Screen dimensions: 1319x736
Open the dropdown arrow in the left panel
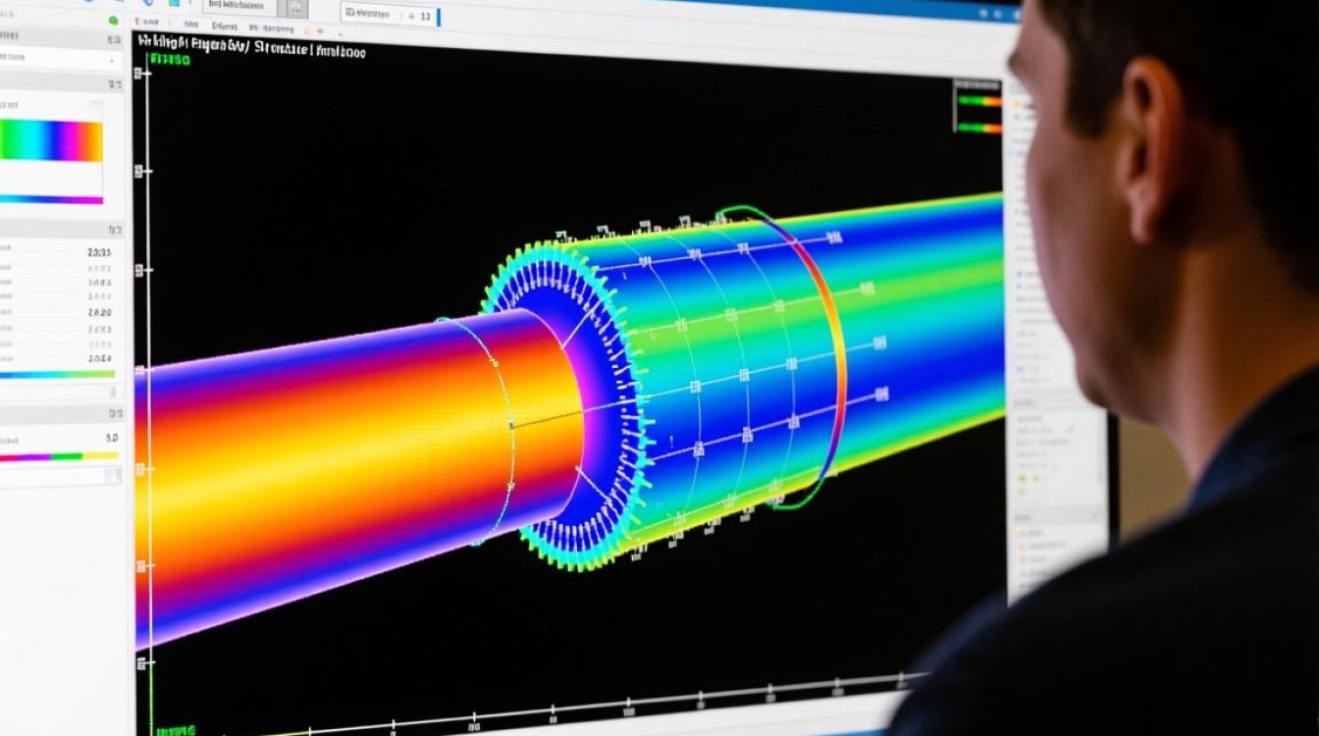pyautogui.click(x=111, y=60)
